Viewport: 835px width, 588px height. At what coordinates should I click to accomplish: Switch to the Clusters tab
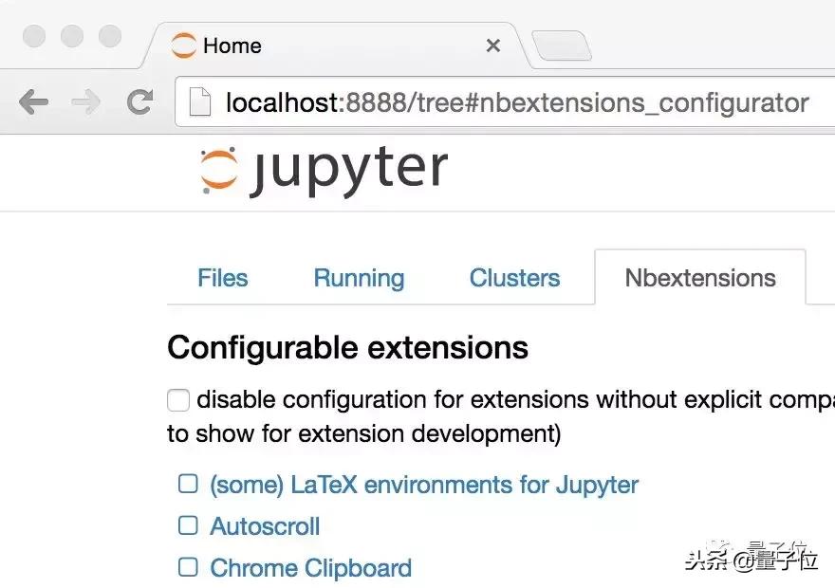click(x=514, y=278)
